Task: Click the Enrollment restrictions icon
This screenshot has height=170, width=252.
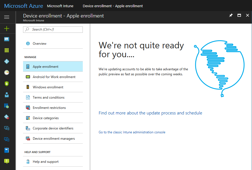Action: [28, 108]
